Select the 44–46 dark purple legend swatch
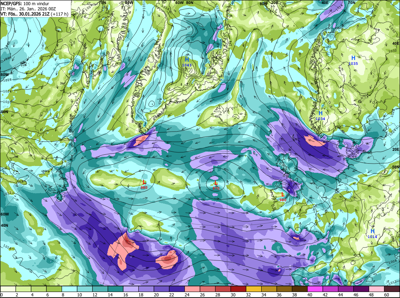Image resolution: width=400 pixels, height=298 pixels. [346, 289]
